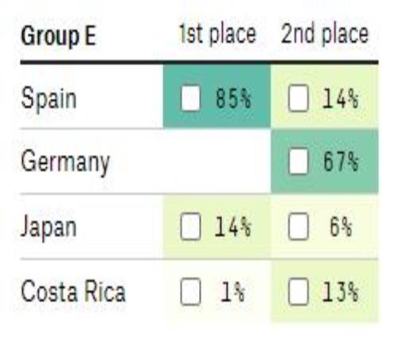Click the 6% value for Japan
The height and width of the screenshot is (350, 398).
[x=341, y=227]
